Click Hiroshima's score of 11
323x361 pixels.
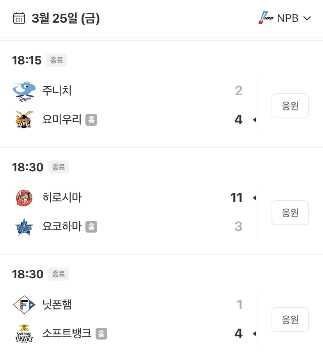tap(236, 198)
